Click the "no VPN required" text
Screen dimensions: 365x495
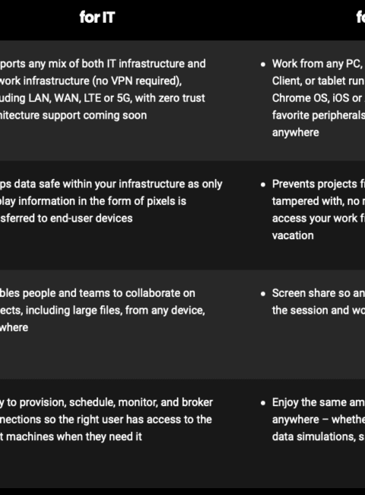(137, 81)
